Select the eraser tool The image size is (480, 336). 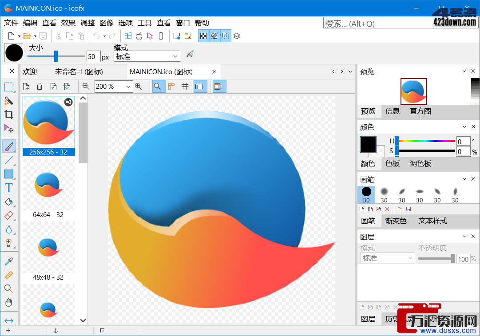click(9, 215)
